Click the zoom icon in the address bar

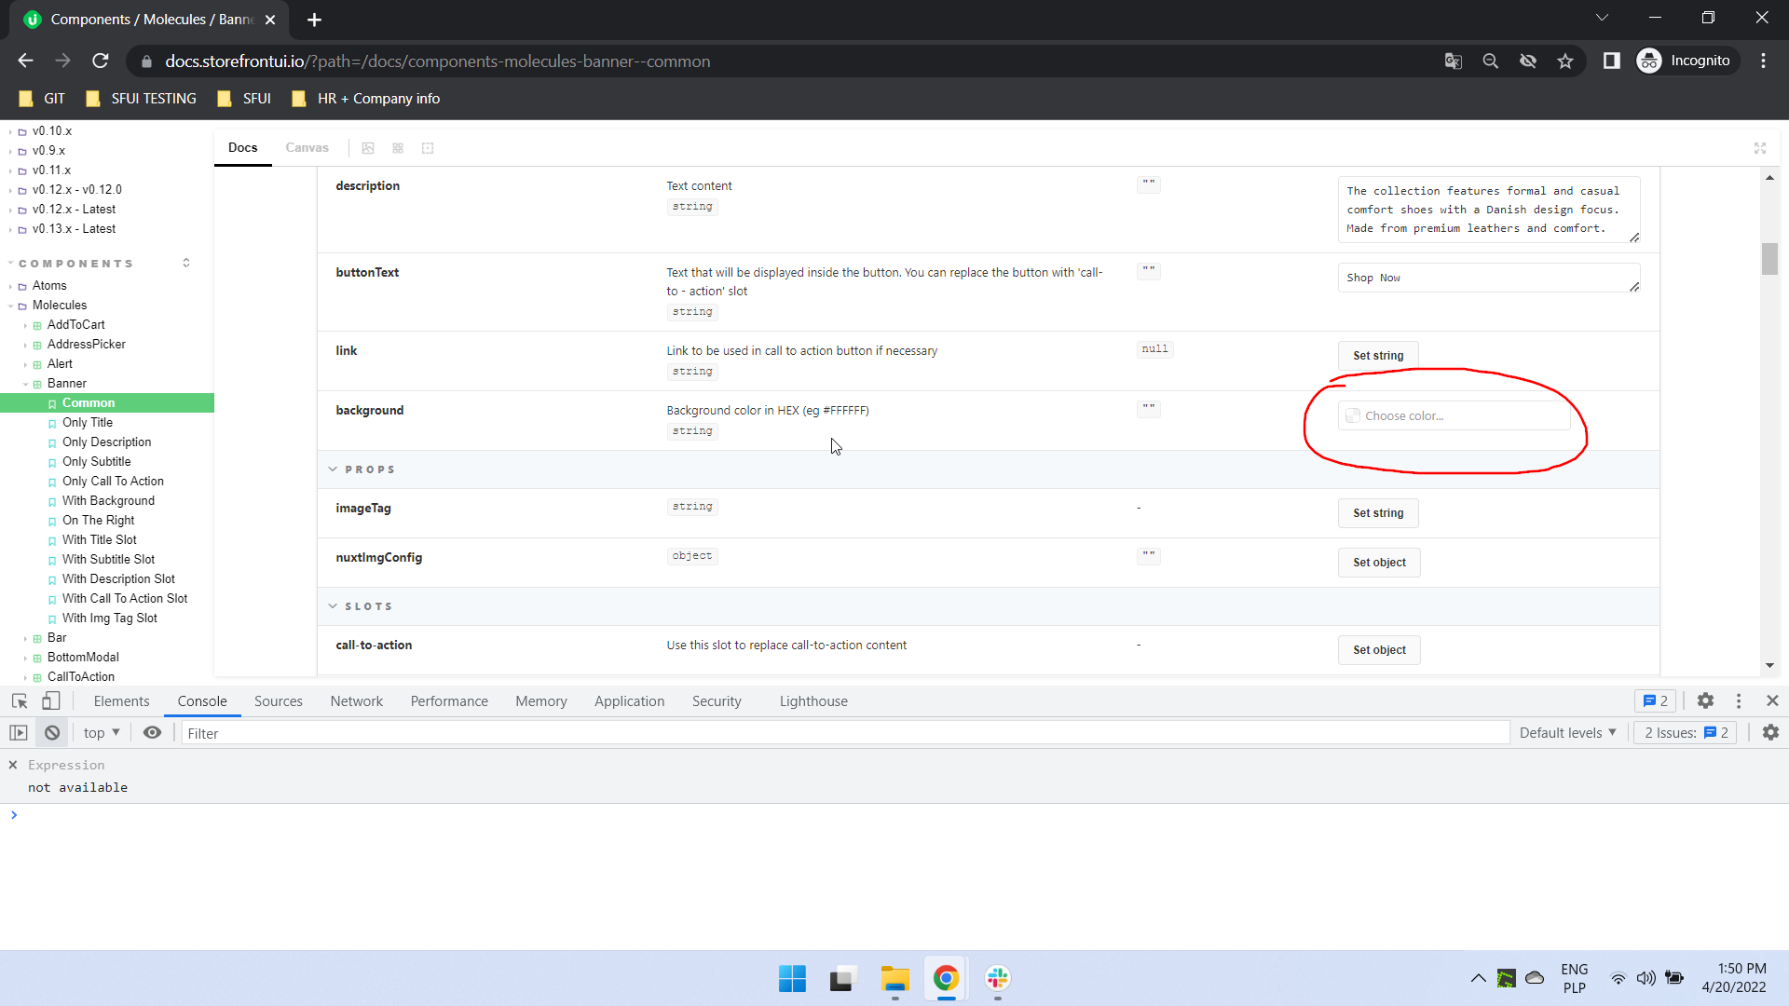(1491, 61)
